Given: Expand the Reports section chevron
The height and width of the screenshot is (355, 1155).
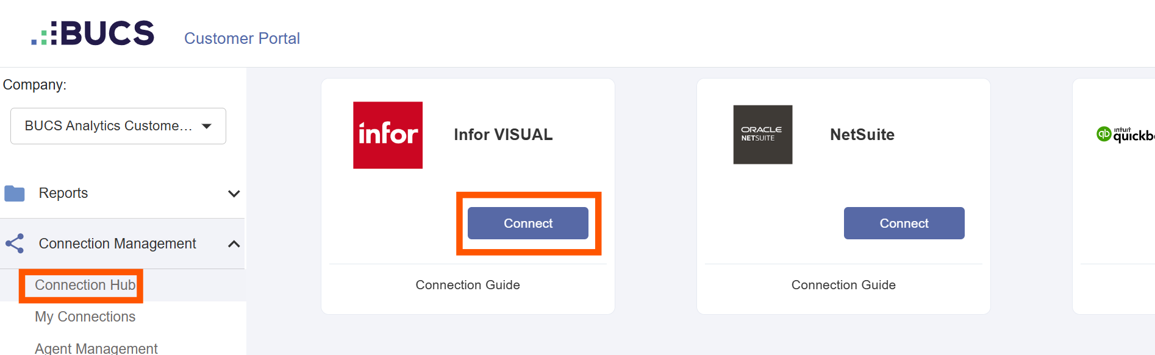Looking at the screenshot, I should tap(234, 194).
